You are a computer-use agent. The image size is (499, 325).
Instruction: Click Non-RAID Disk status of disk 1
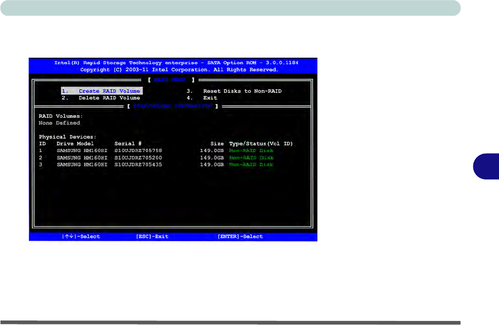tap(251, 151)
